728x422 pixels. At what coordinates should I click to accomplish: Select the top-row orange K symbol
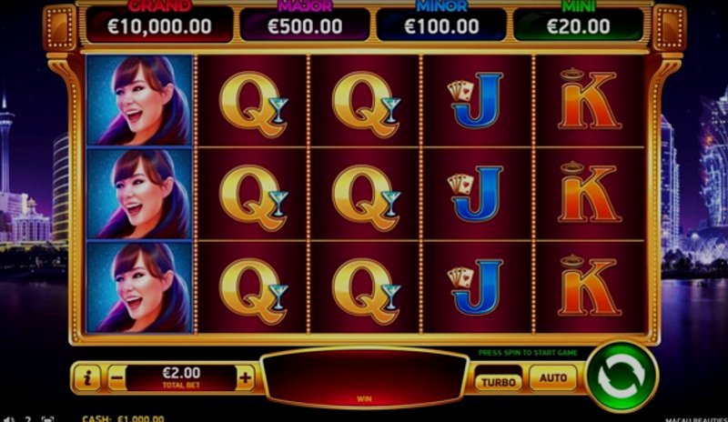pos(590,100)
